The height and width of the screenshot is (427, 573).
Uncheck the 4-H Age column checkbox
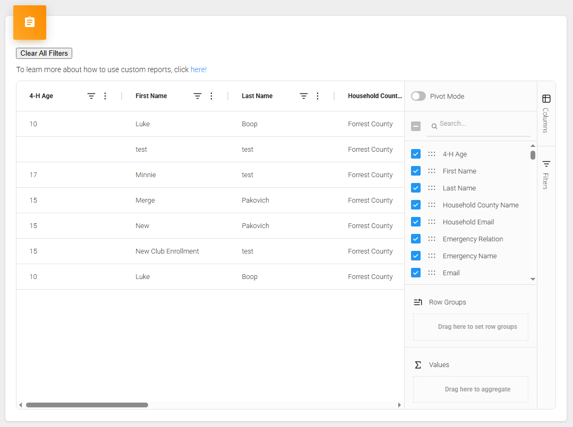pos(416,154)
